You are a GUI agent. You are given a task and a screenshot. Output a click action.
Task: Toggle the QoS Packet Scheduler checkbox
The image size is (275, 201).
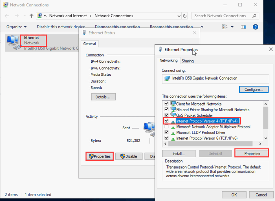pyautogui.click(x=166, y=115)
